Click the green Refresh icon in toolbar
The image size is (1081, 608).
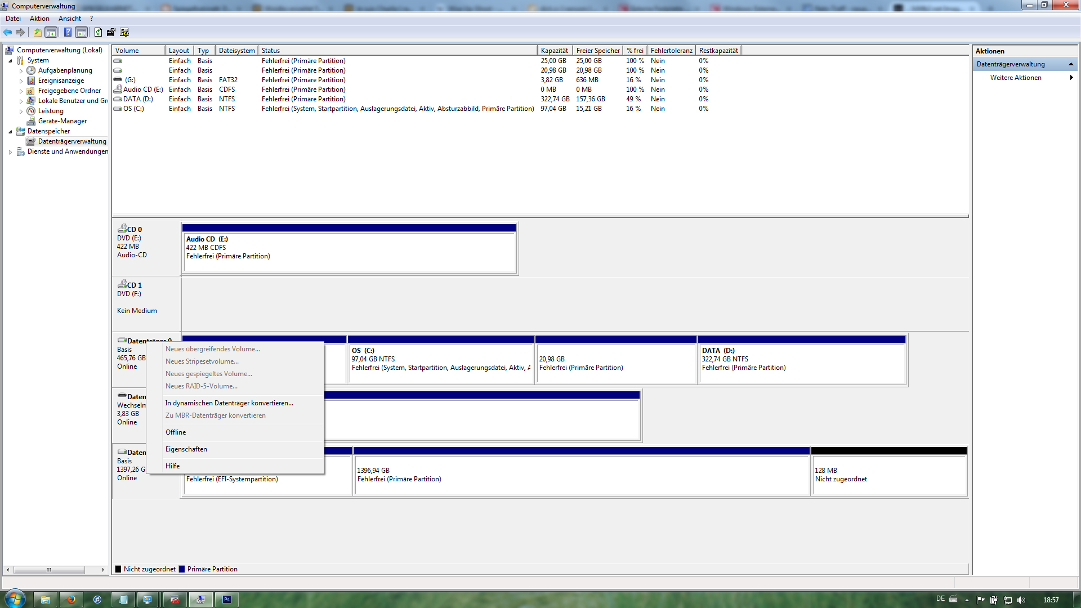[98, 33]
